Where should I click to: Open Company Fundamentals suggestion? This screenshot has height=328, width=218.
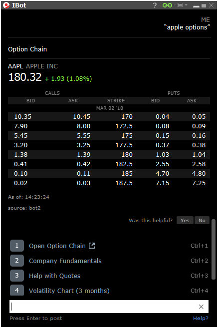[65, 261]
